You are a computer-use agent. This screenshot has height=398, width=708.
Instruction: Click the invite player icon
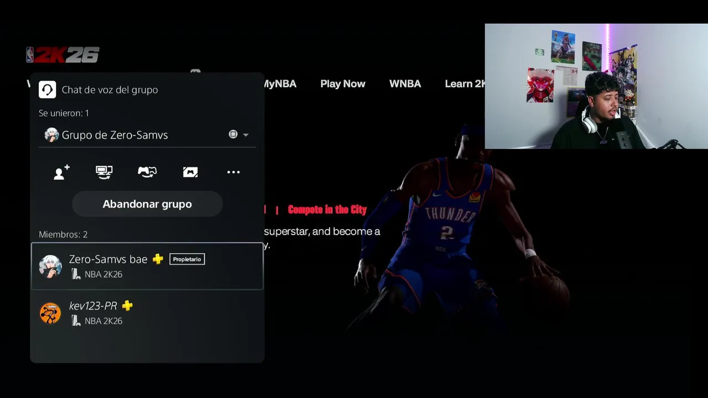(61, 172)
